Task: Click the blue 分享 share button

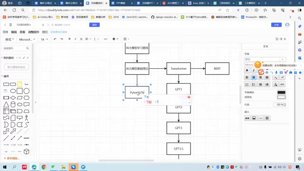Action: pyautogui.click(x=276, y=25)
